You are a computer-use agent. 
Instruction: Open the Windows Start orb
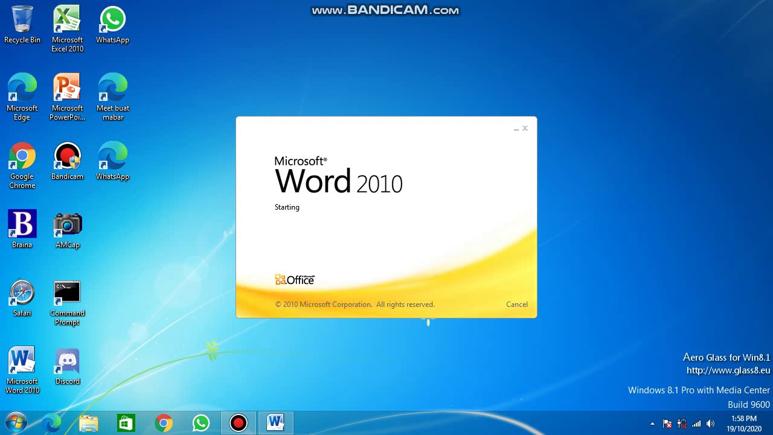tap(16, 423)
